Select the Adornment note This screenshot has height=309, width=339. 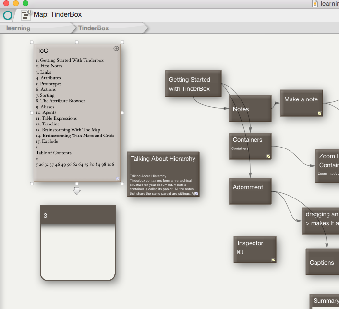tap(250, 191)
